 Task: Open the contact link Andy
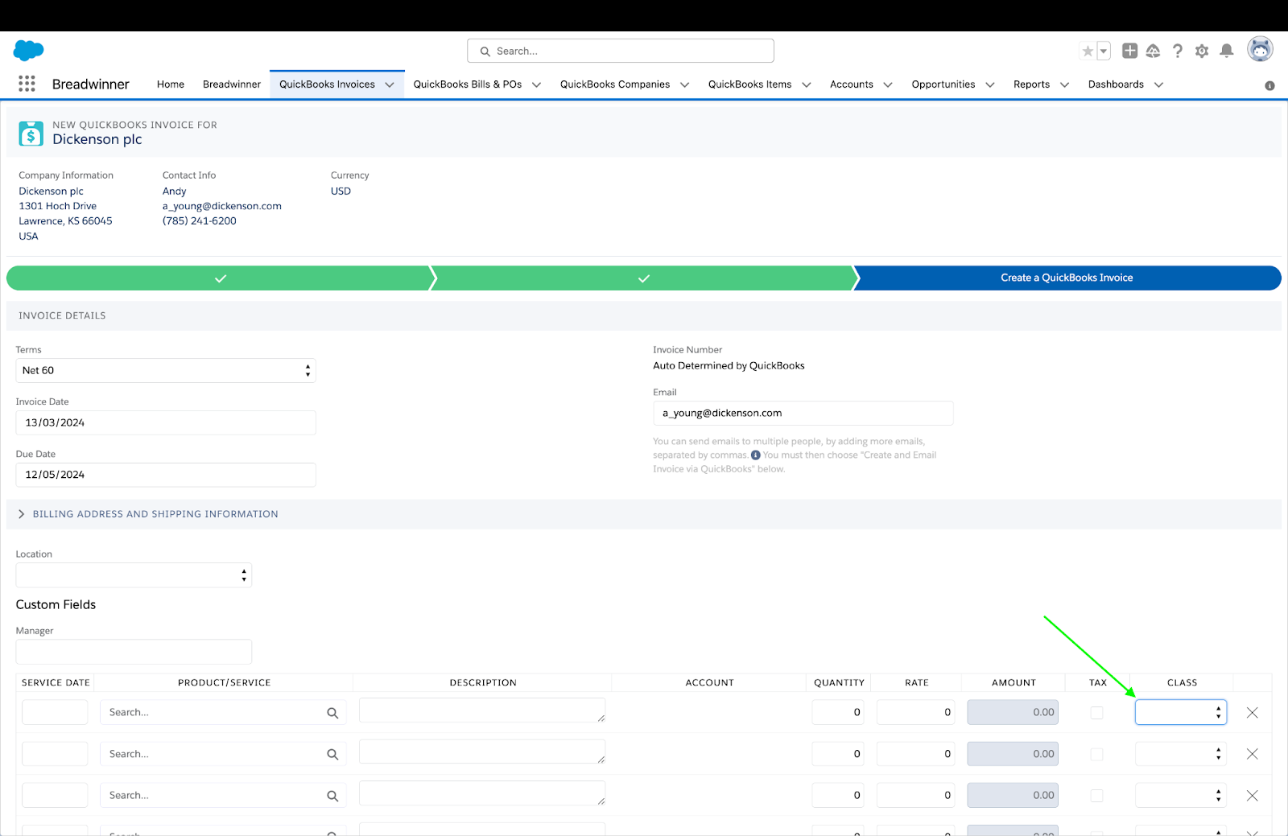point(175,191)
